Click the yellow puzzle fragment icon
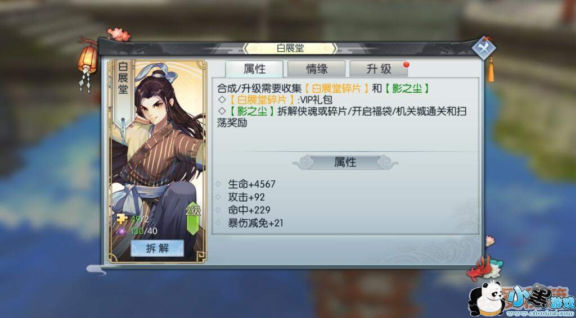 pos(121,219)
